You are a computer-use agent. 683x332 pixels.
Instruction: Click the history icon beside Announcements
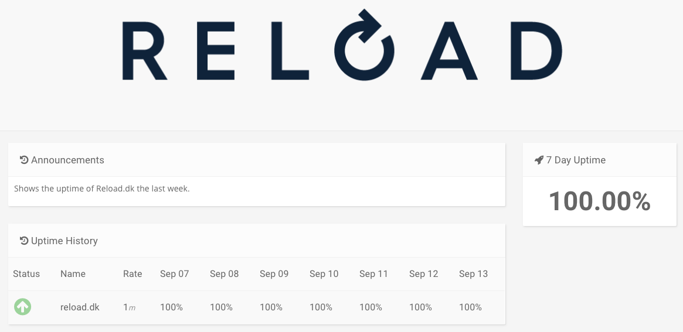24,160
